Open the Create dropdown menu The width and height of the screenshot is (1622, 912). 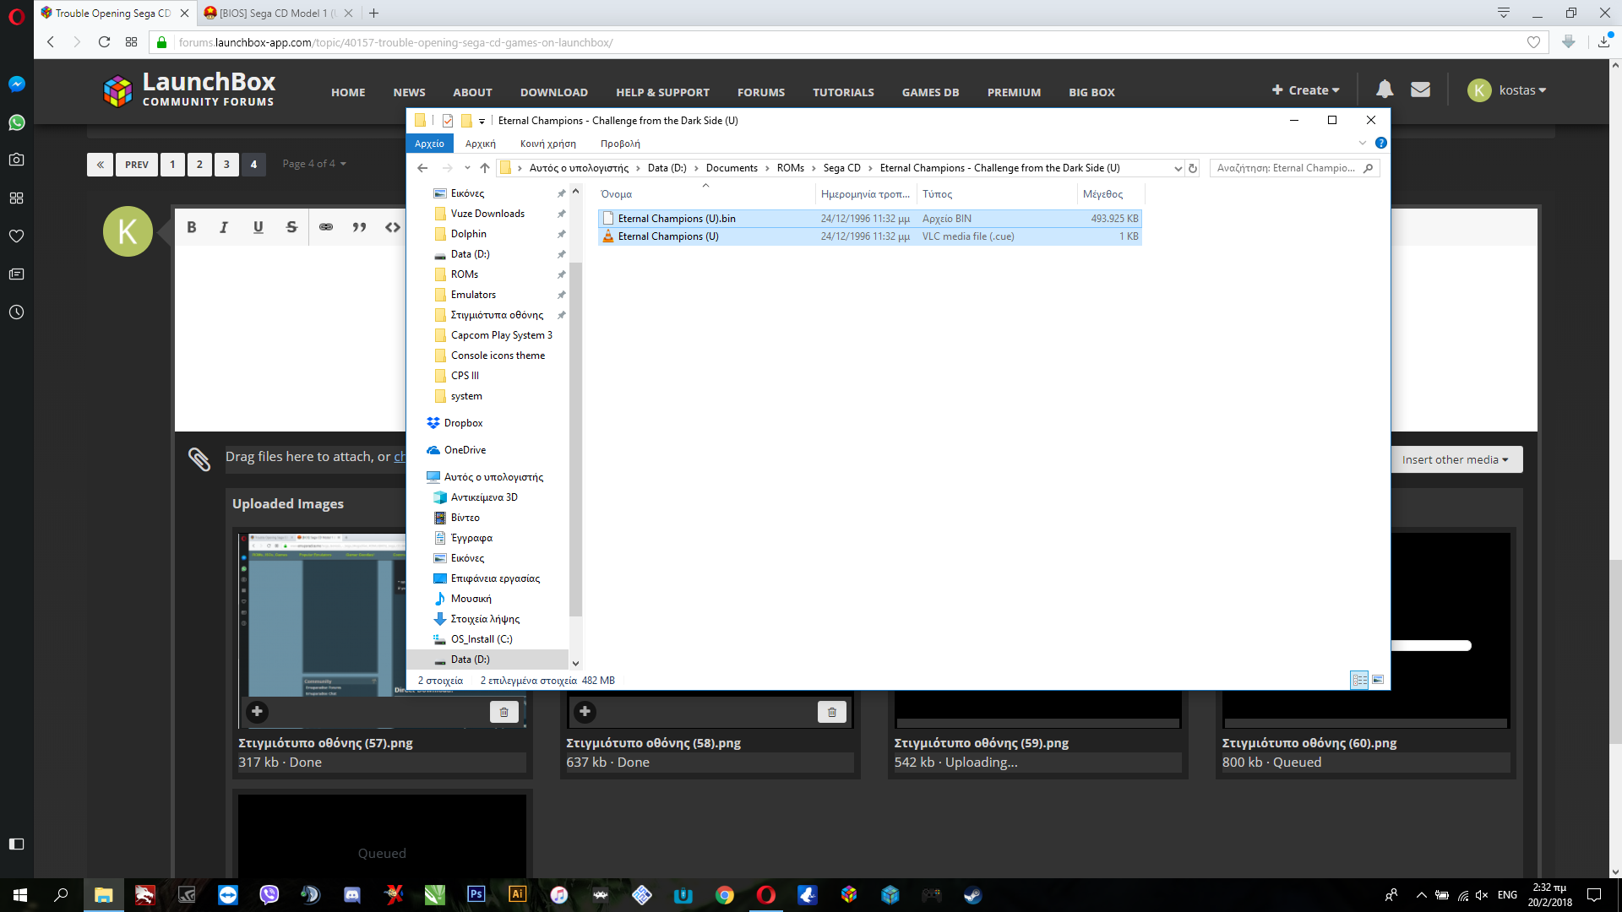(x=1306, y=90)
